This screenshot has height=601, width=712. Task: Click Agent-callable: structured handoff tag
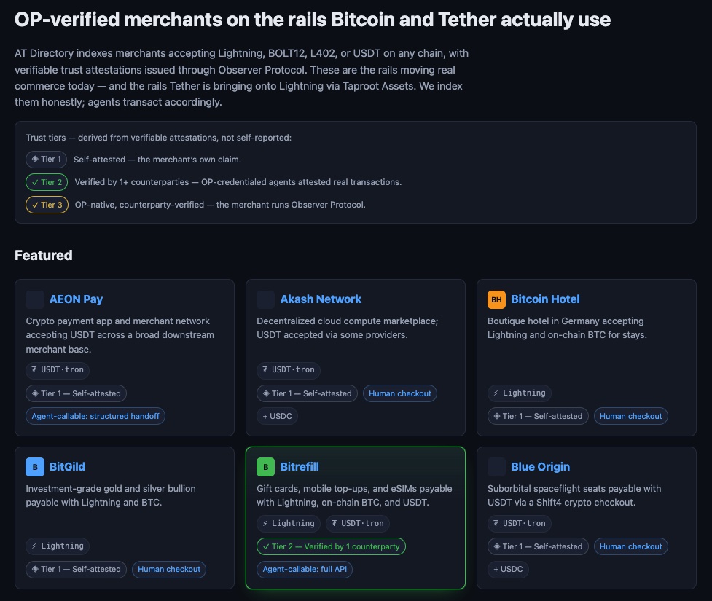click(95, 416)
